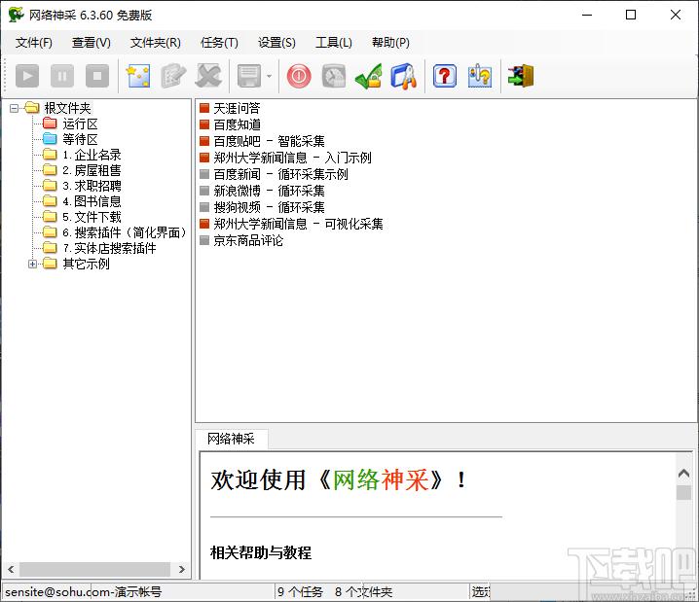Select the 7. 实体店搜索插件 folder
This screenshot has height=602, width=699.
(x=110, y=248)
